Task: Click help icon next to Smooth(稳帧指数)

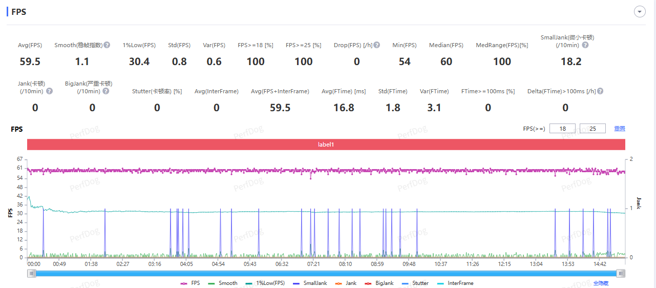Action: pyautogui.click(x=107, y=45)
